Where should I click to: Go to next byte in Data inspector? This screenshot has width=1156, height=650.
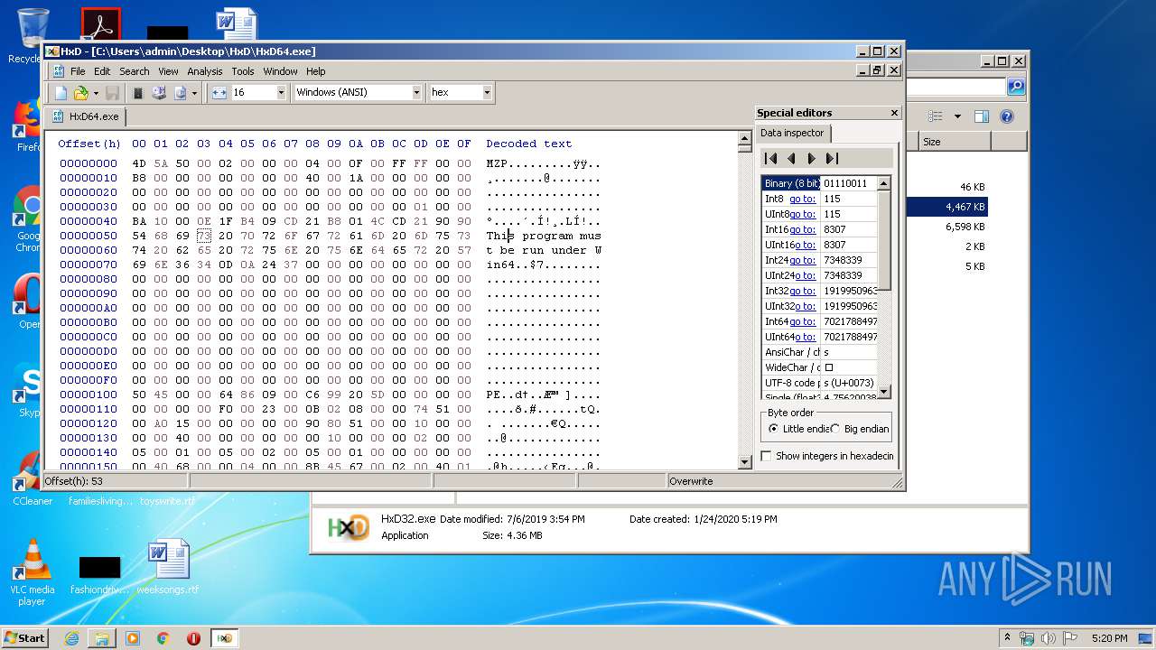pyautogui.click(x=811, y=158)
